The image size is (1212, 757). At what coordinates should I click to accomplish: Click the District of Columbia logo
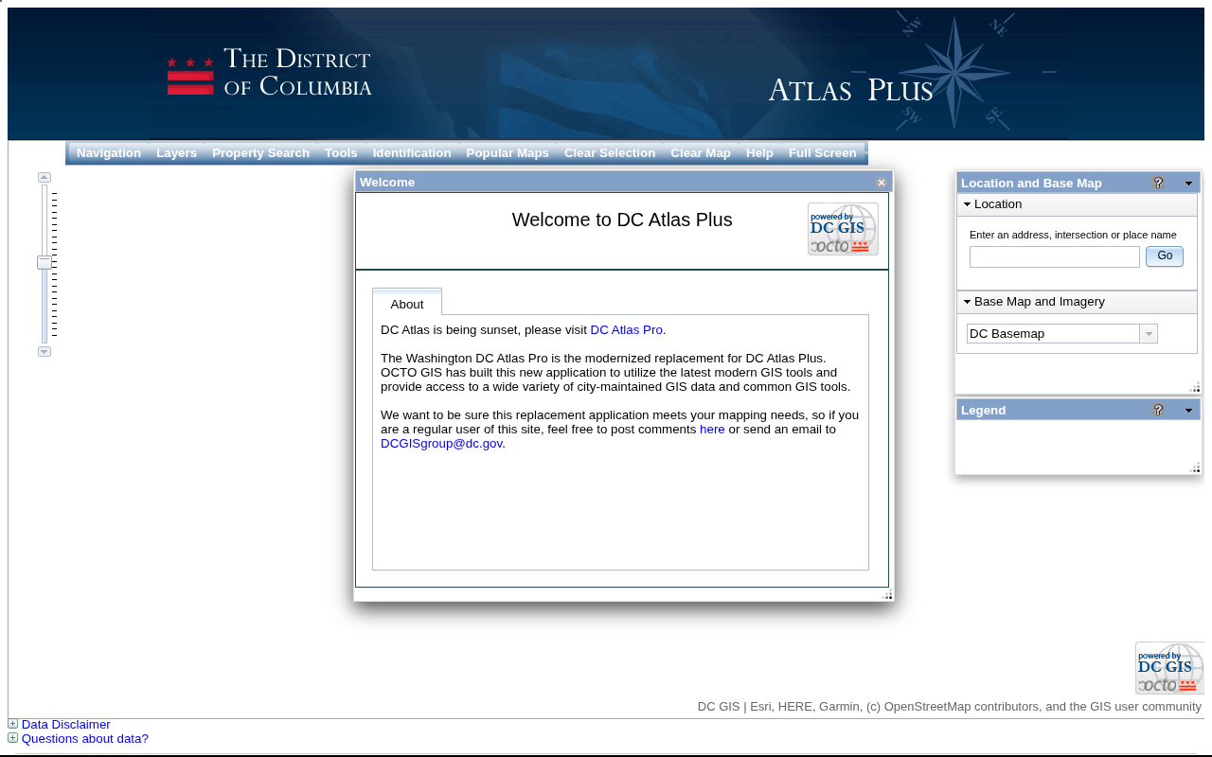[270, 73]
